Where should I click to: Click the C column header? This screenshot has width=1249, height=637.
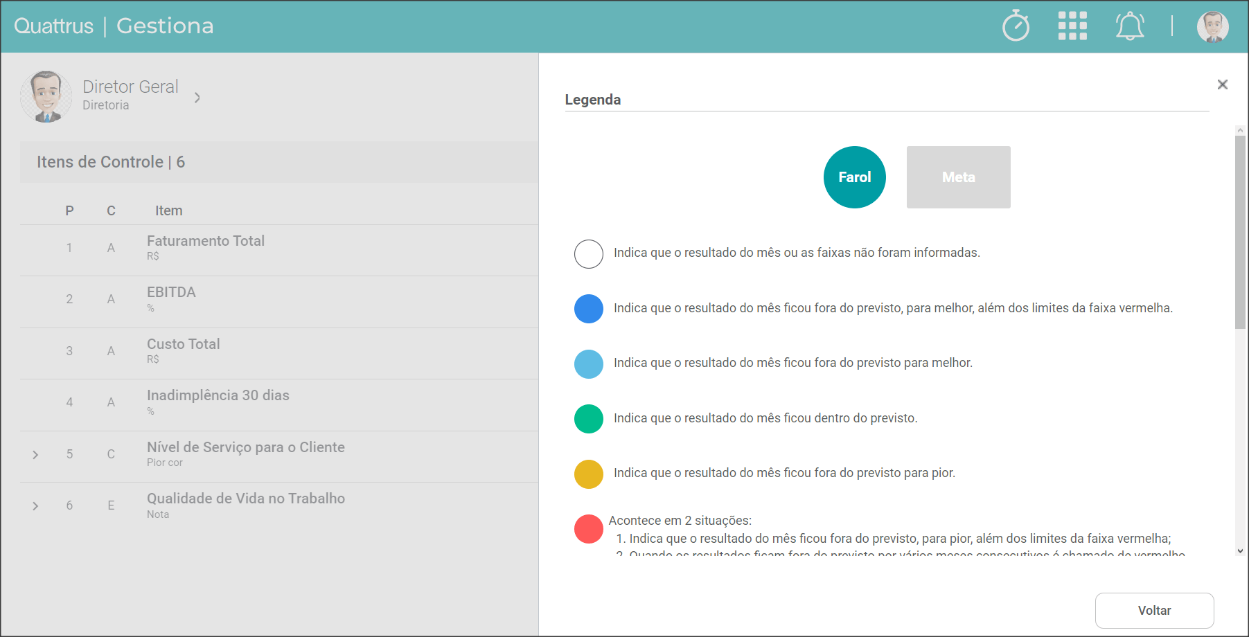pos(111,210)
